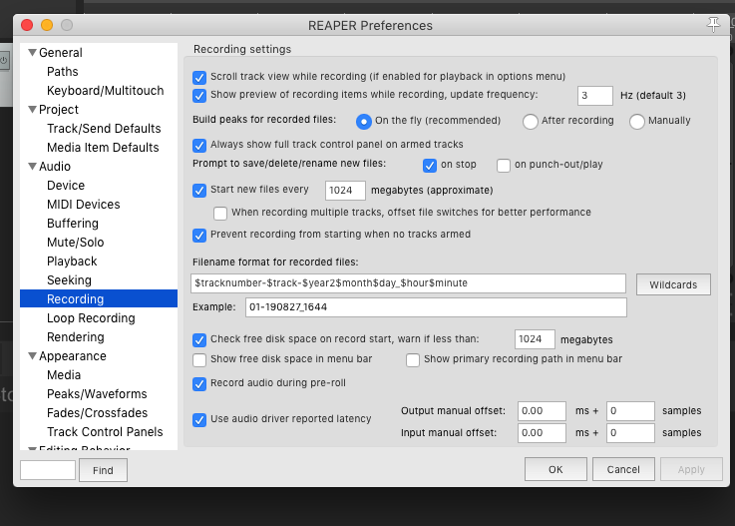Cancel the preferences dialog
Viewport: 735px width, 526px height.
pos(623,469)
